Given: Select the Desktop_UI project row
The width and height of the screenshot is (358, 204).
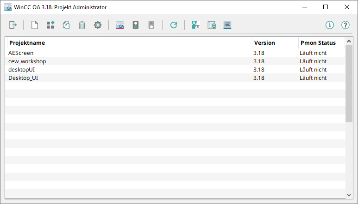Looking at the screenshot, I should tap(175, 78).
